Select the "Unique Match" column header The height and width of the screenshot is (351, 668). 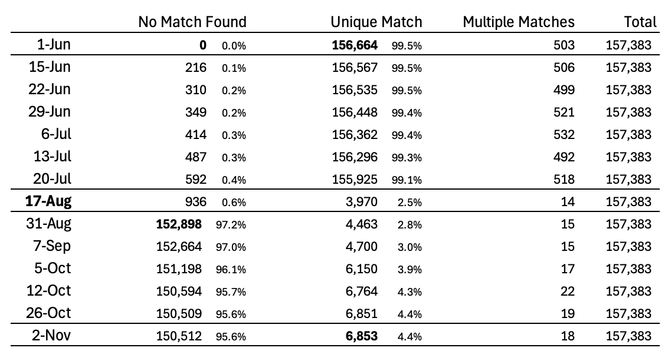click(376, 22)
